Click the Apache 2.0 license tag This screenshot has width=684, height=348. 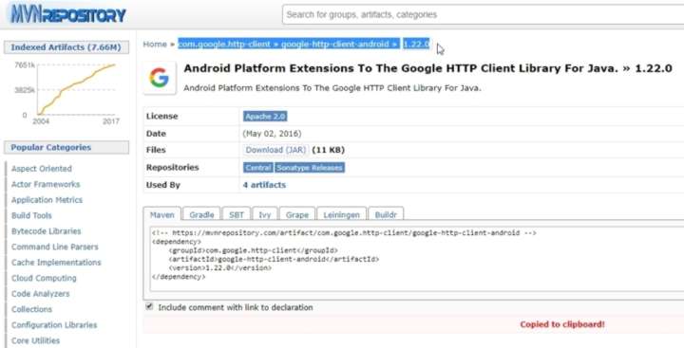pos(265,117)
